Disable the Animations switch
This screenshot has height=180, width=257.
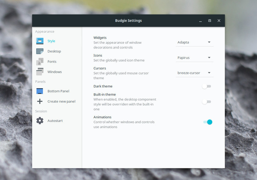[208, 122]
